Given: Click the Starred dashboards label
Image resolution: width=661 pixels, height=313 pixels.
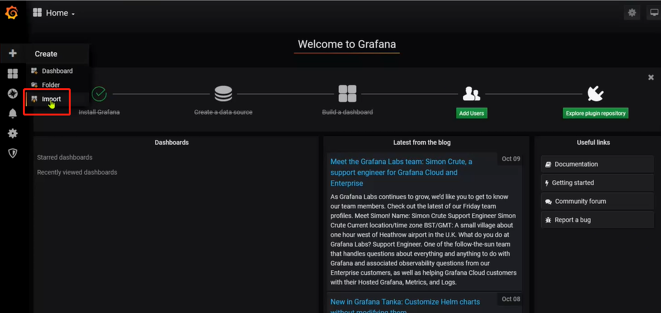Looking at the screenshot, I should 65,157.
